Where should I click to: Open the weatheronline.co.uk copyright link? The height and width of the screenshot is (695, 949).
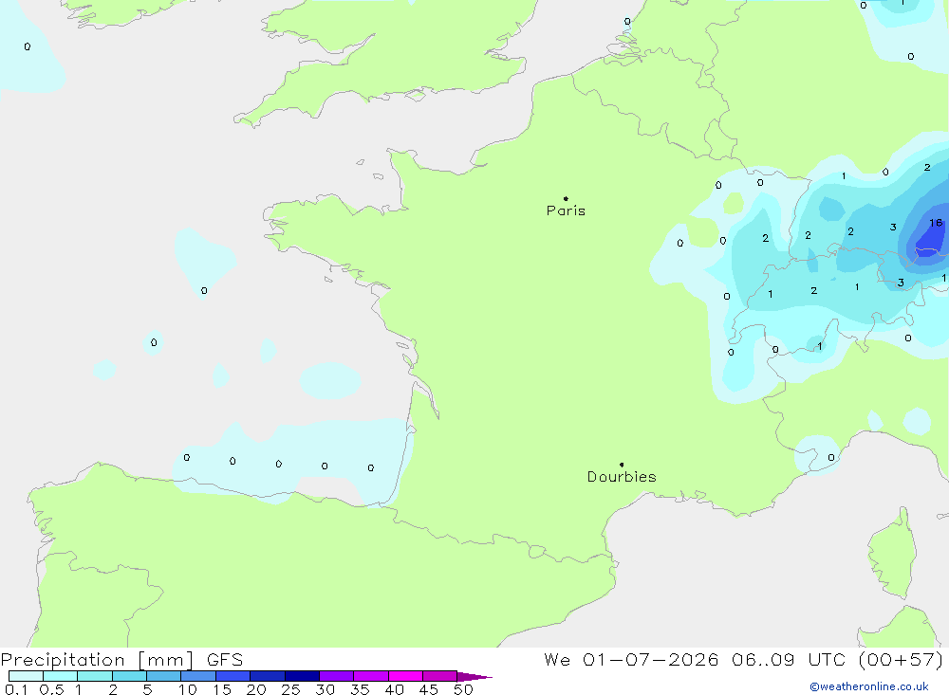[x=869, y=686]
